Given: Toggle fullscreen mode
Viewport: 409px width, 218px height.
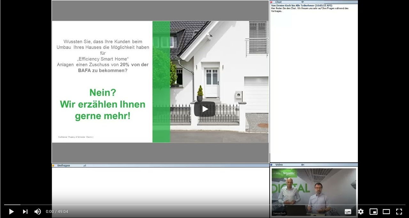Looking at the screenshot, I should [399, 212].
